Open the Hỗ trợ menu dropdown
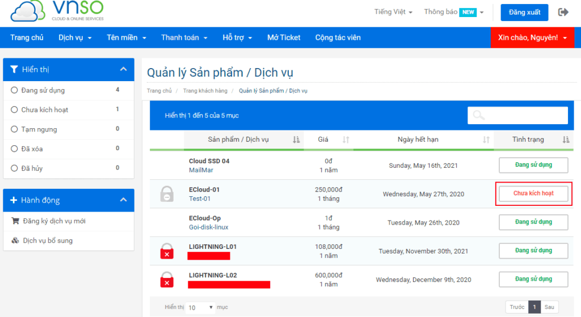The height and width of the screenshot is (317, 581). point(237,37)
